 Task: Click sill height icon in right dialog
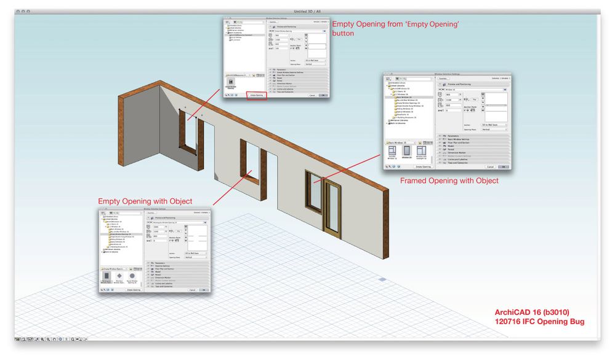(440, 105)
